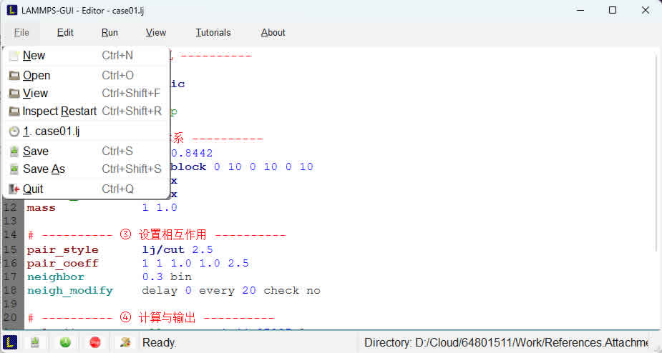Click the 'block' keyword in editor
This screenshot has width=662, height=353.
pyautogui.click(x=189, y=167)
